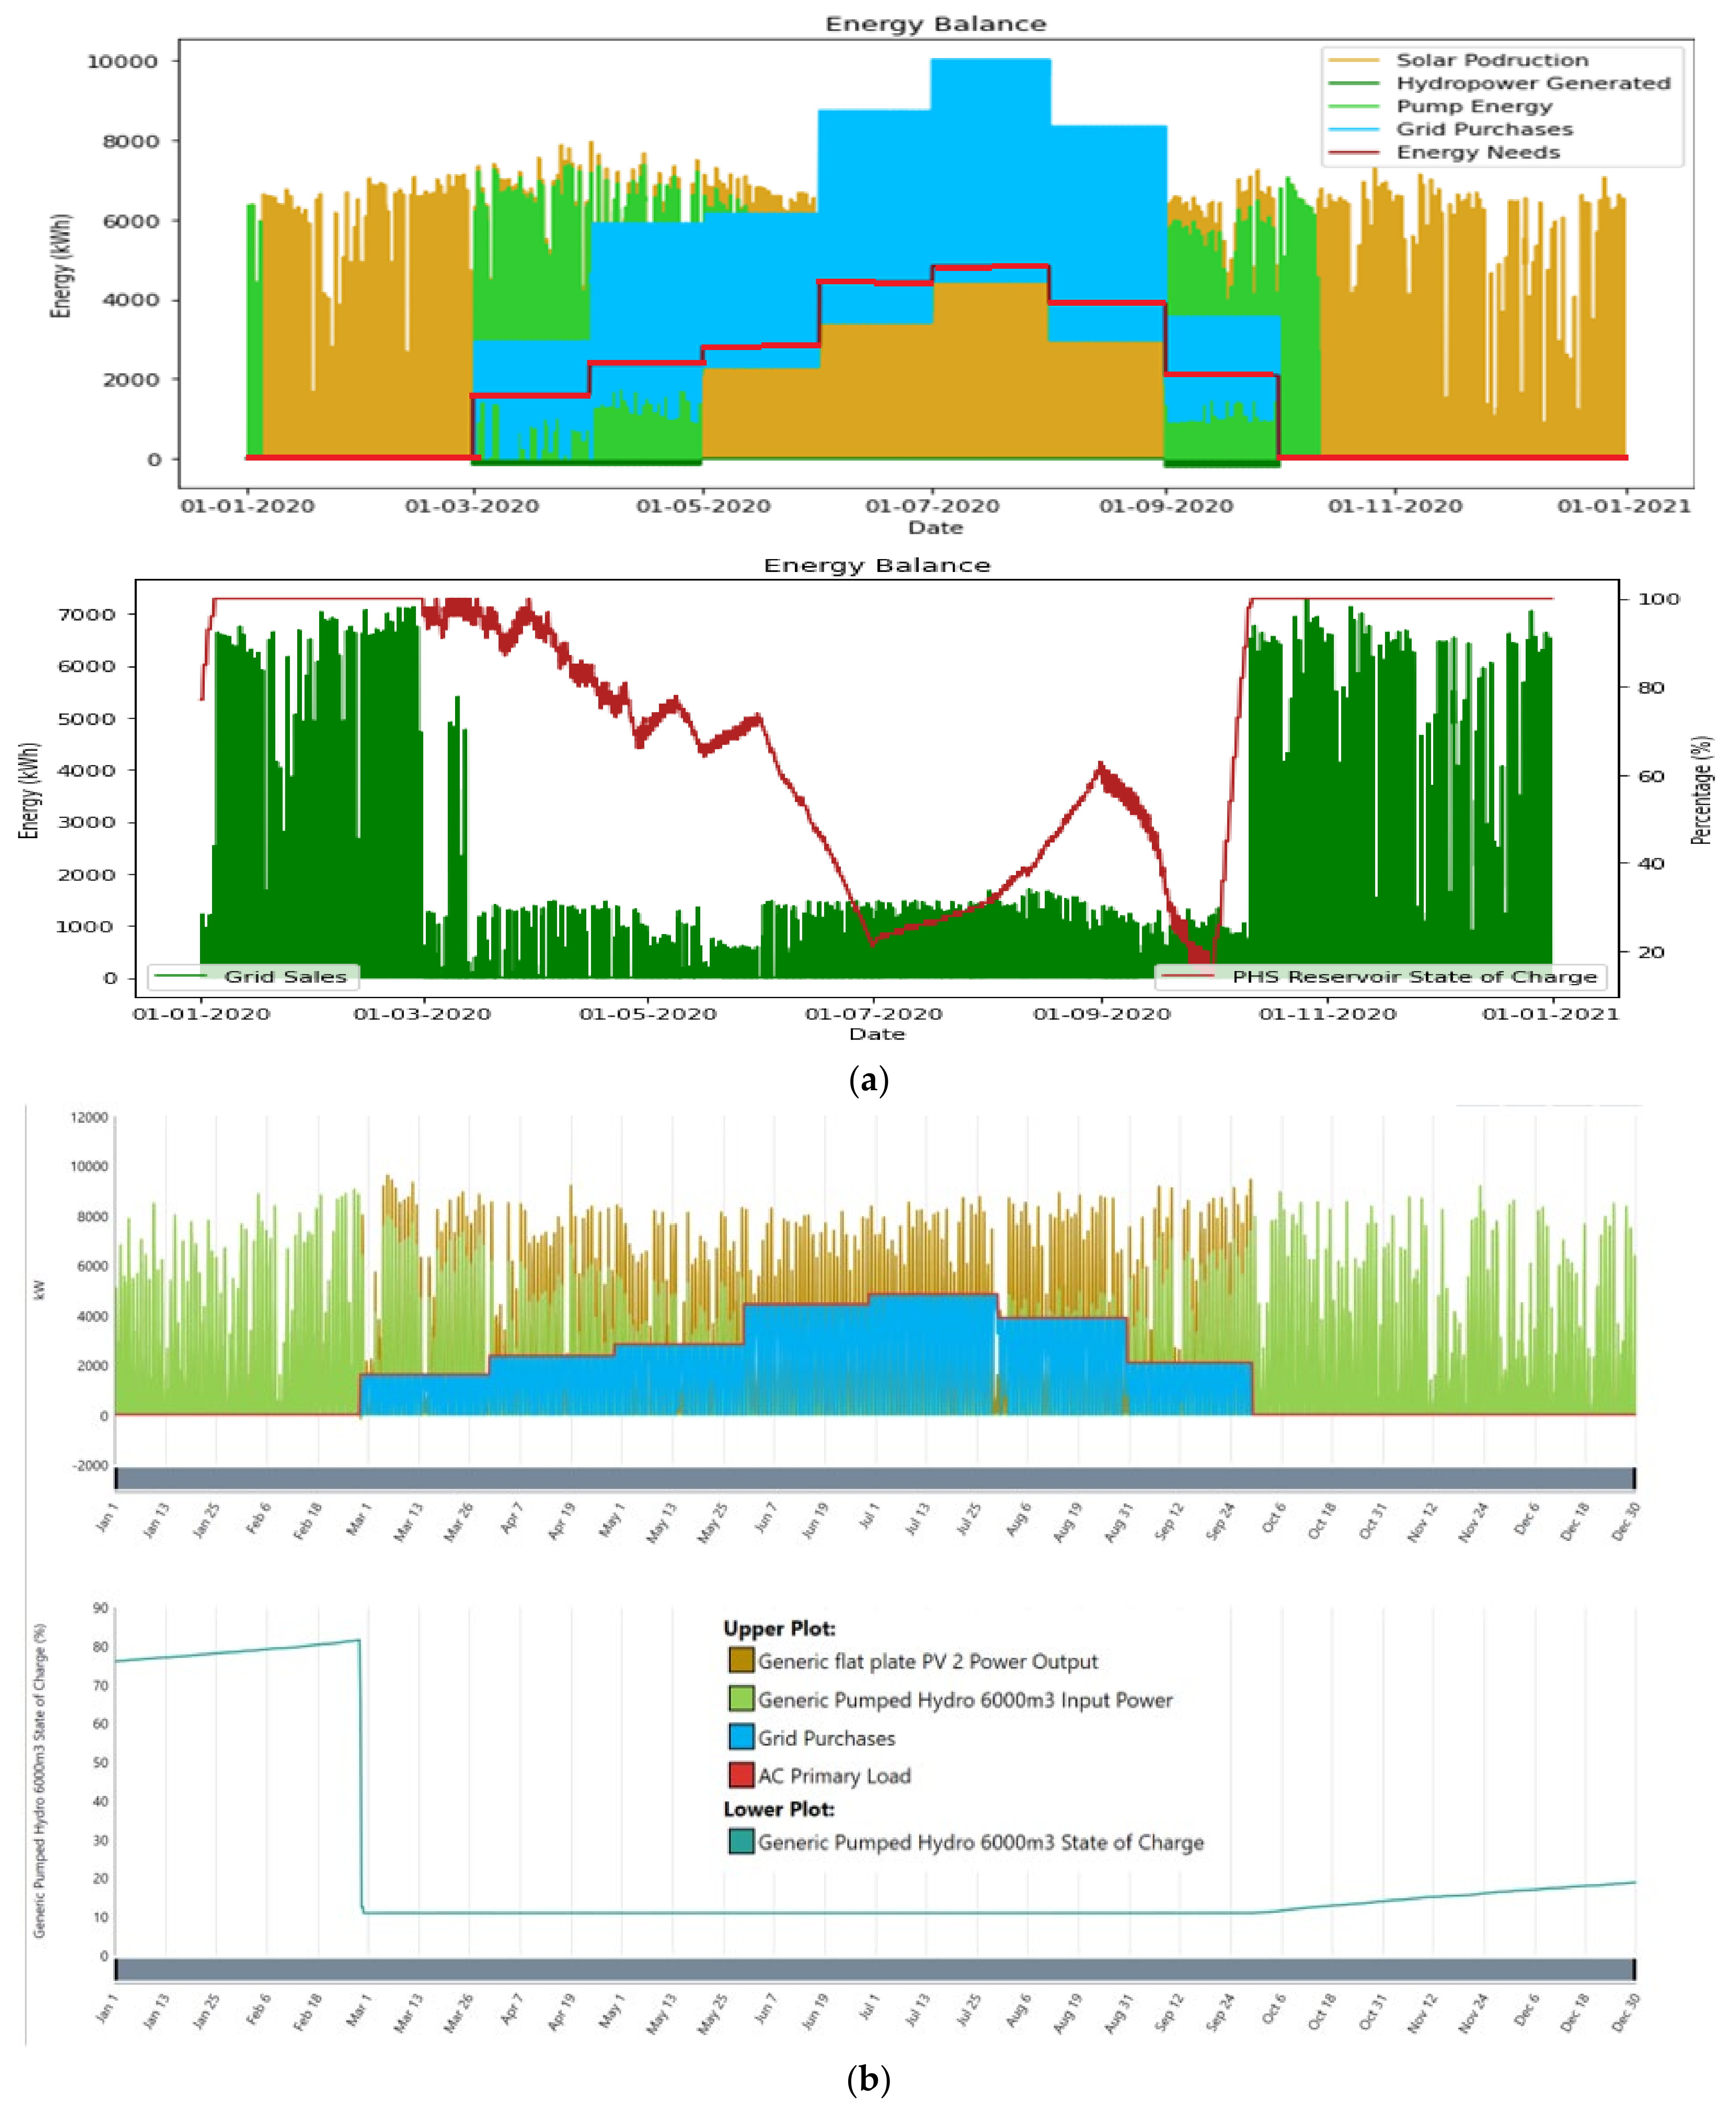Click the Upper Plot: legend heading
This screenshot has height=2112, width=1736.
point(779,1628)
